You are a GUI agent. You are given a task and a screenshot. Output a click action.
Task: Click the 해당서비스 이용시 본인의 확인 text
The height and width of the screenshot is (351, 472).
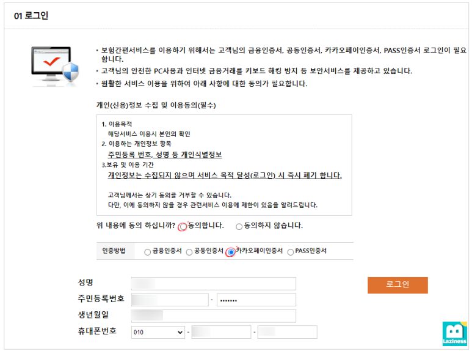pyautogui.click(x=149, y=134)
